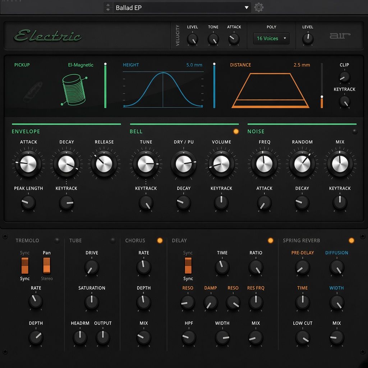Step presets with the up/down arrows
The image size is (368, 368).
click(108, 8)
